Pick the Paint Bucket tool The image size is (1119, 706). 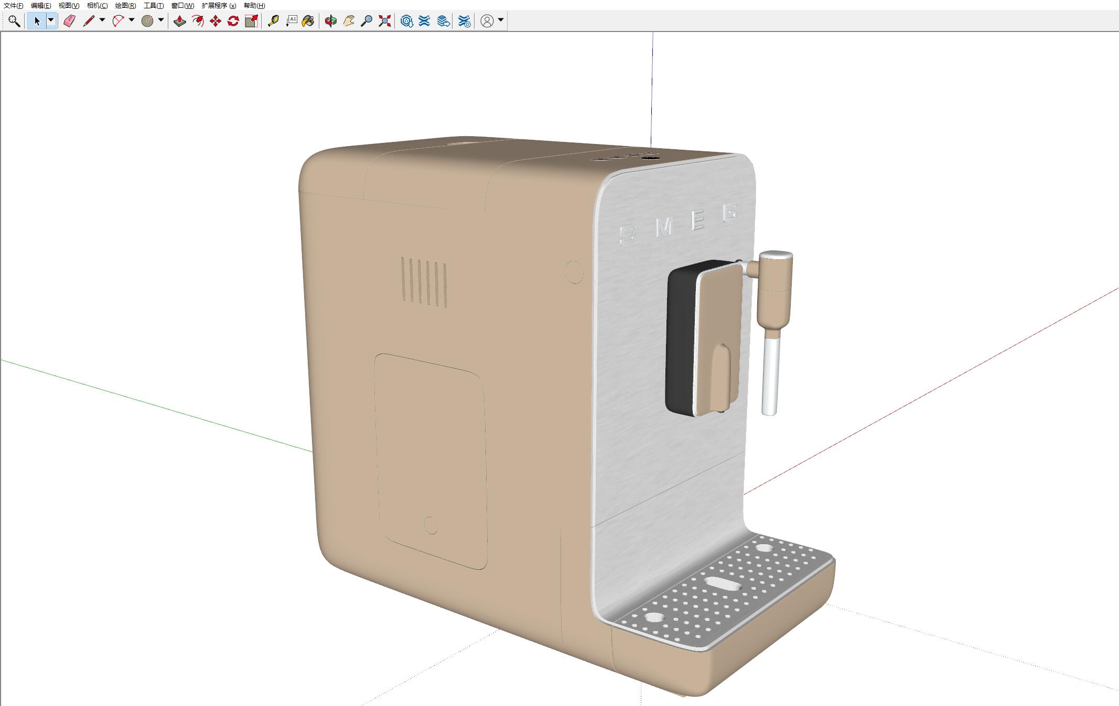click(308, 21)
